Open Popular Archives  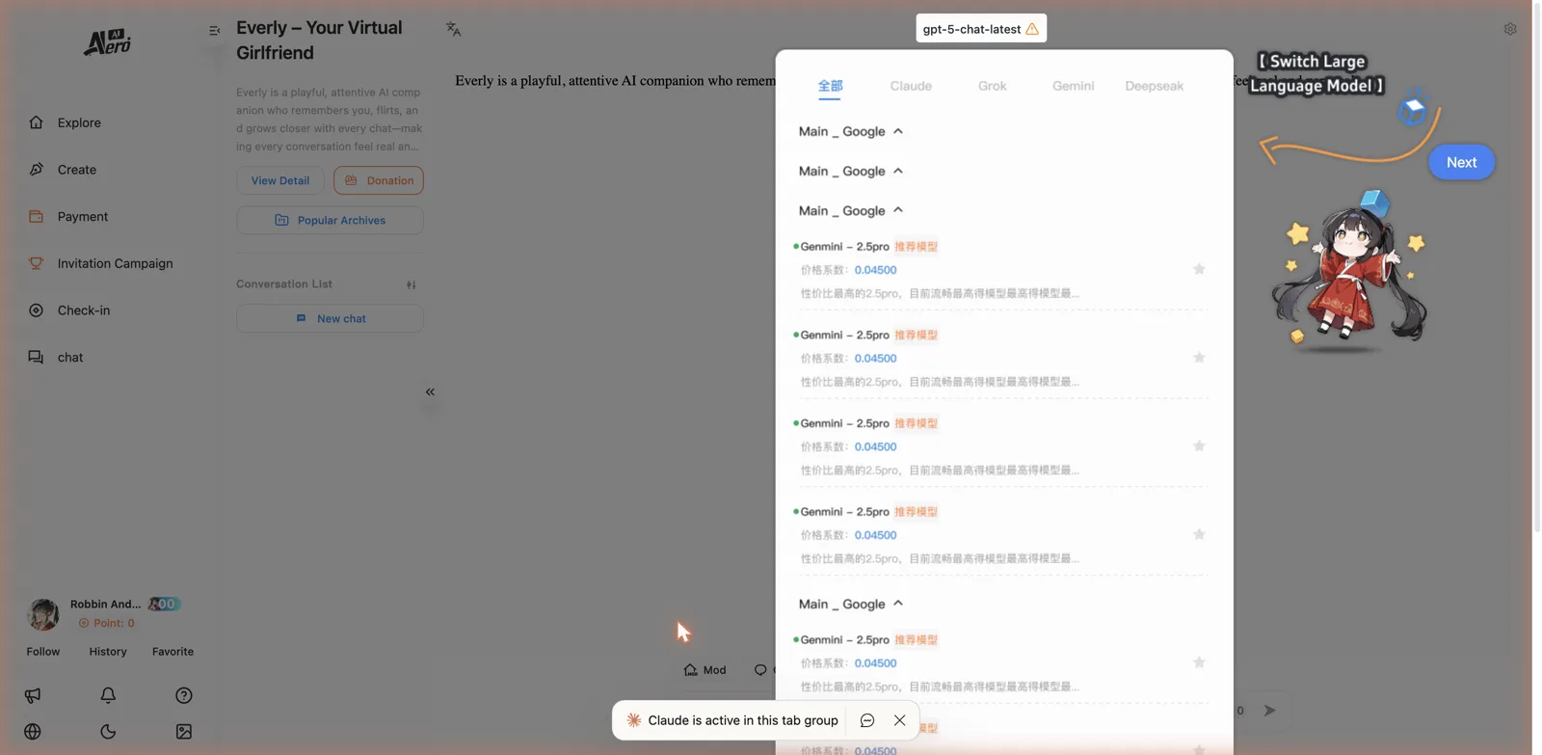[330, 220]
